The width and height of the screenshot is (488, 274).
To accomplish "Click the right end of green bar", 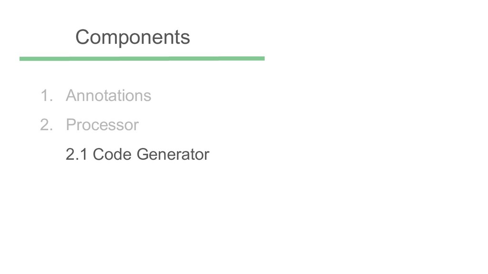I will coord(262,59).
